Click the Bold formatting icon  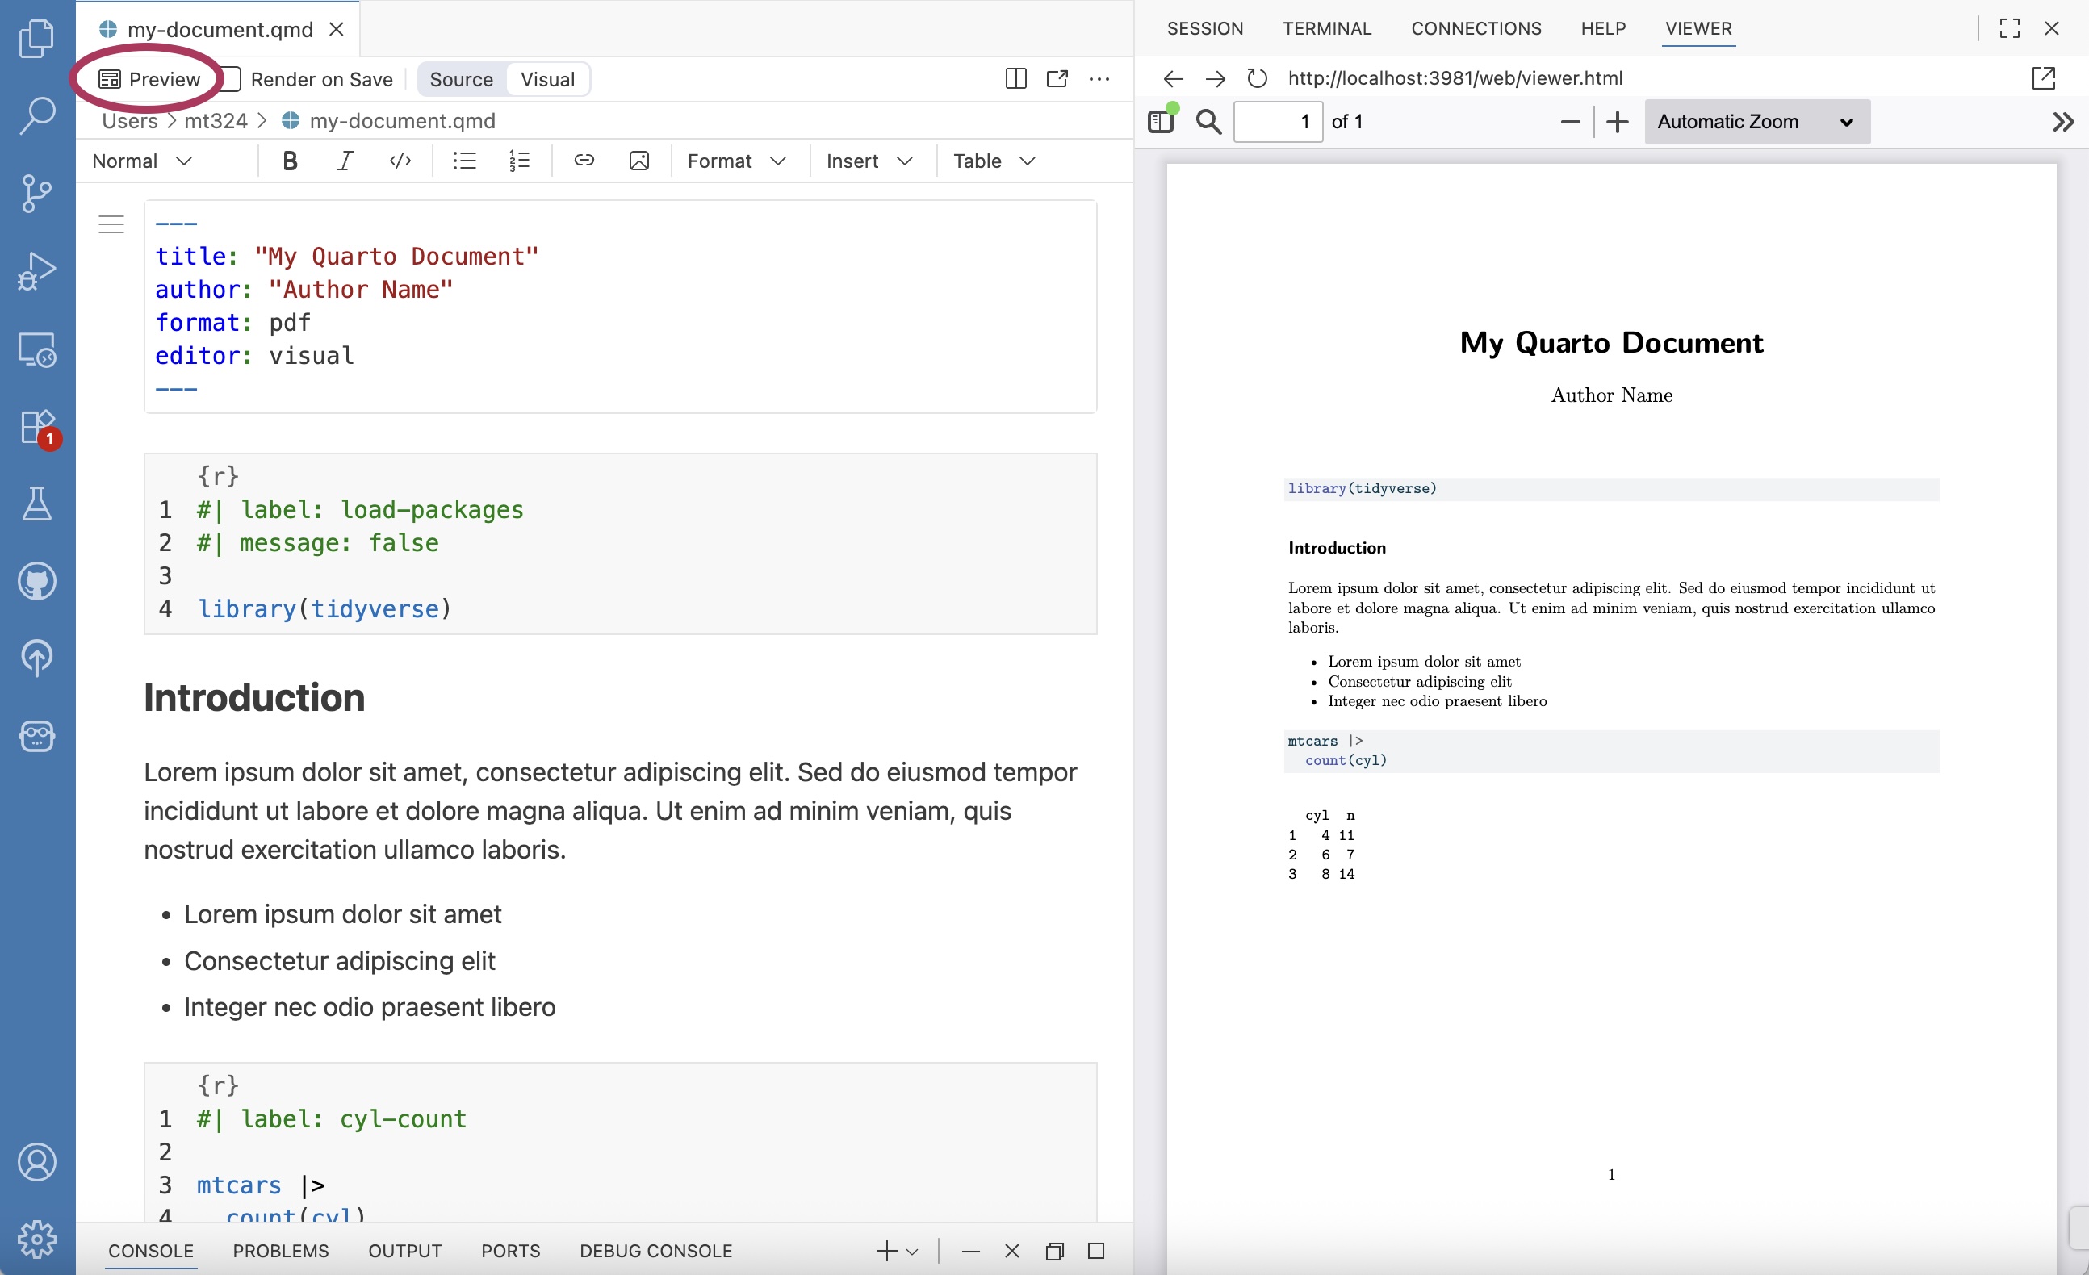pos(290,161)
